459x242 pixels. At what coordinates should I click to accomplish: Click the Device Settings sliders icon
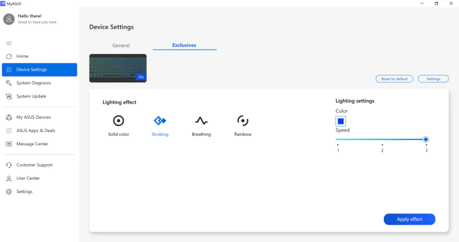[x=9, y=70]
